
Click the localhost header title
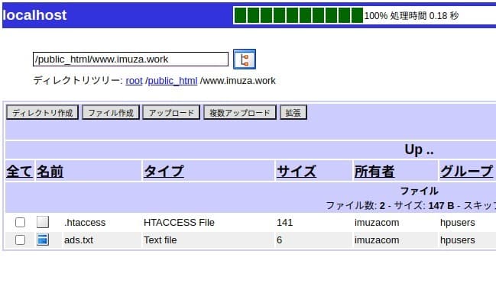34,14
